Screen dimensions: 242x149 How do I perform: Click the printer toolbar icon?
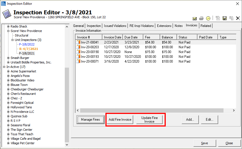click(201, 18)
